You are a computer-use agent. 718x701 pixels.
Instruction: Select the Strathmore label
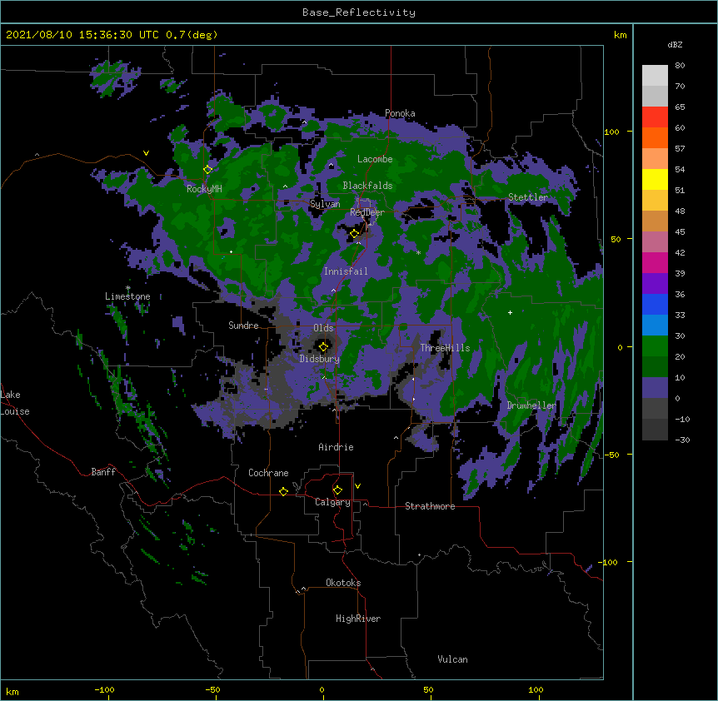click(430, 506)
